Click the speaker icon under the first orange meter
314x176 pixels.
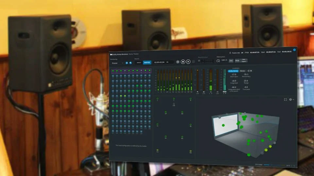198,92
